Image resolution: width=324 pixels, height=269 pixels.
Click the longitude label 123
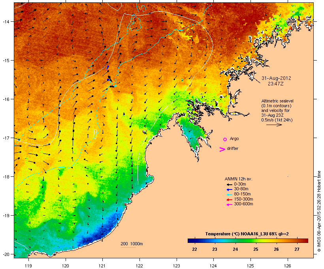(x=177, y=266)
